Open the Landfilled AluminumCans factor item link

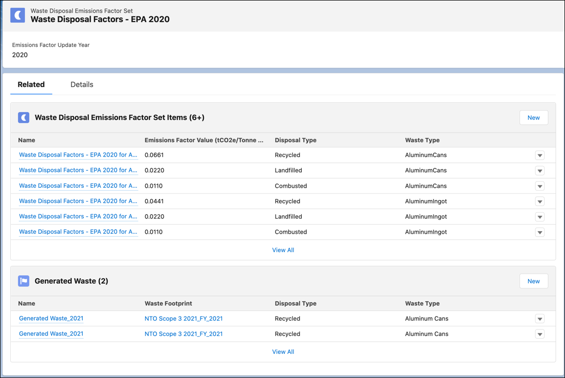point(78,170)
